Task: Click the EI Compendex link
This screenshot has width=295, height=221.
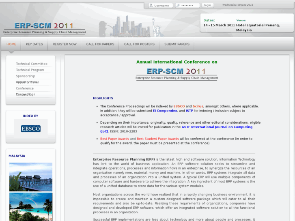Action: coord(165,111)
